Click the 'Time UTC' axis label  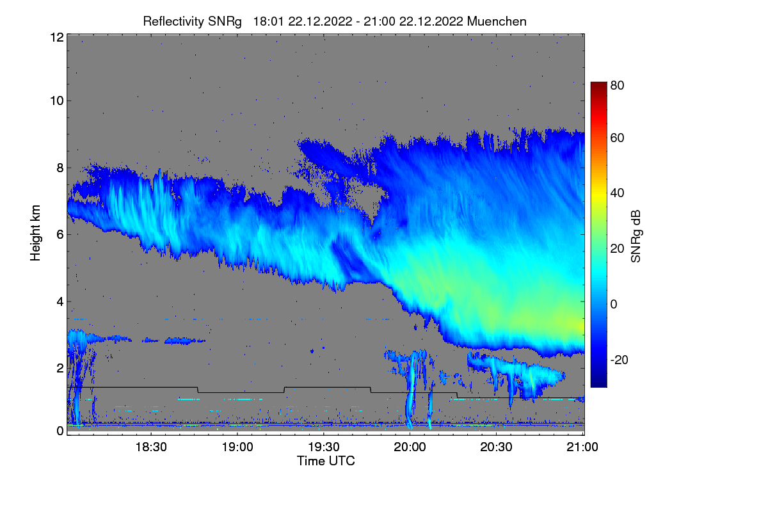coord(326,461)
